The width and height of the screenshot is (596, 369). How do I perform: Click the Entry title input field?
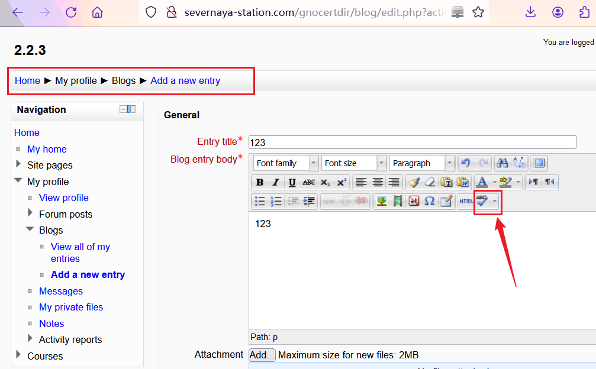pyautogui.click(x=412, y=142)
